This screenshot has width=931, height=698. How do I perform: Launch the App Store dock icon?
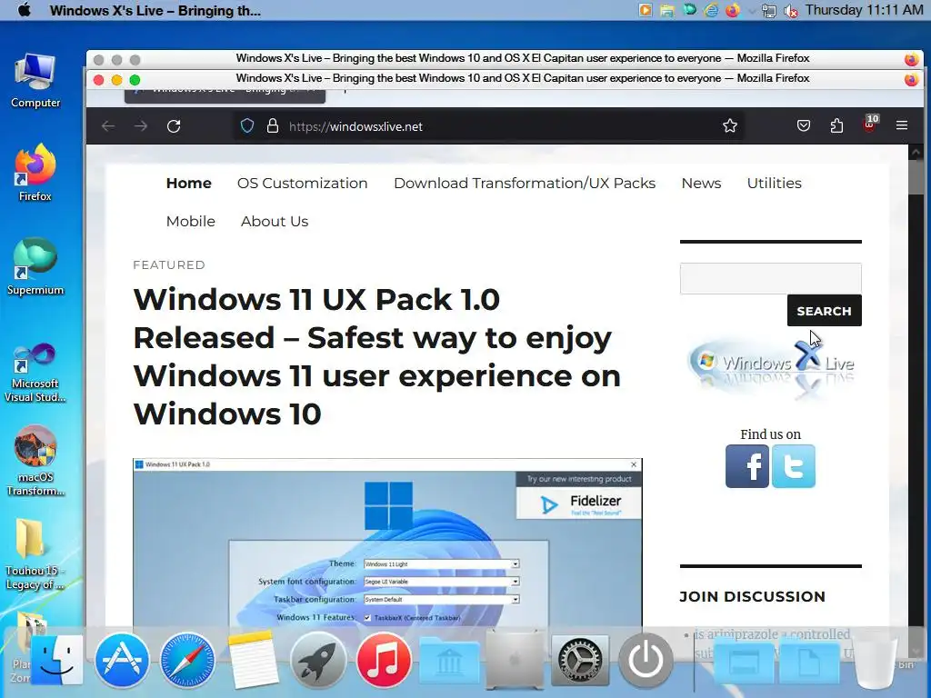click(122, 660)
